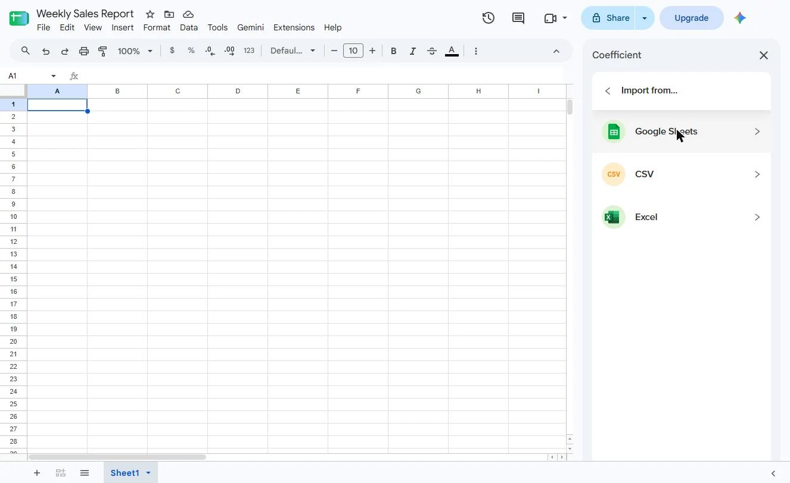This screenshot has width=790, height=483.
Task: Search the menus with magnifier icon
Action: pyautogui.click(x=26, y=51)
